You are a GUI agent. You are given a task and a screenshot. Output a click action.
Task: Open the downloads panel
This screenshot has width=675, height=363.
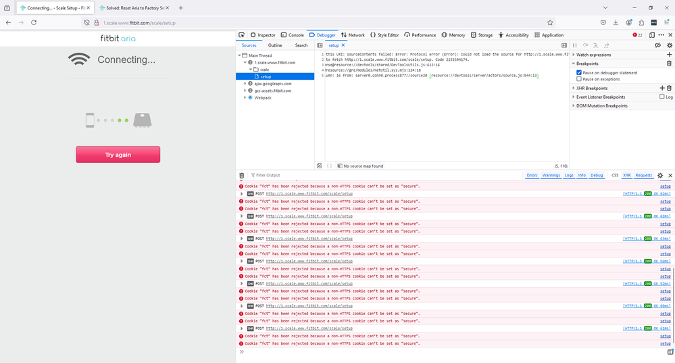(616, 22)
